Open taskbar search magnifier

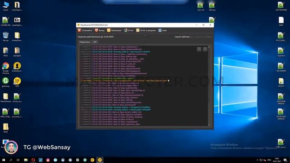[x=11, y=160]
